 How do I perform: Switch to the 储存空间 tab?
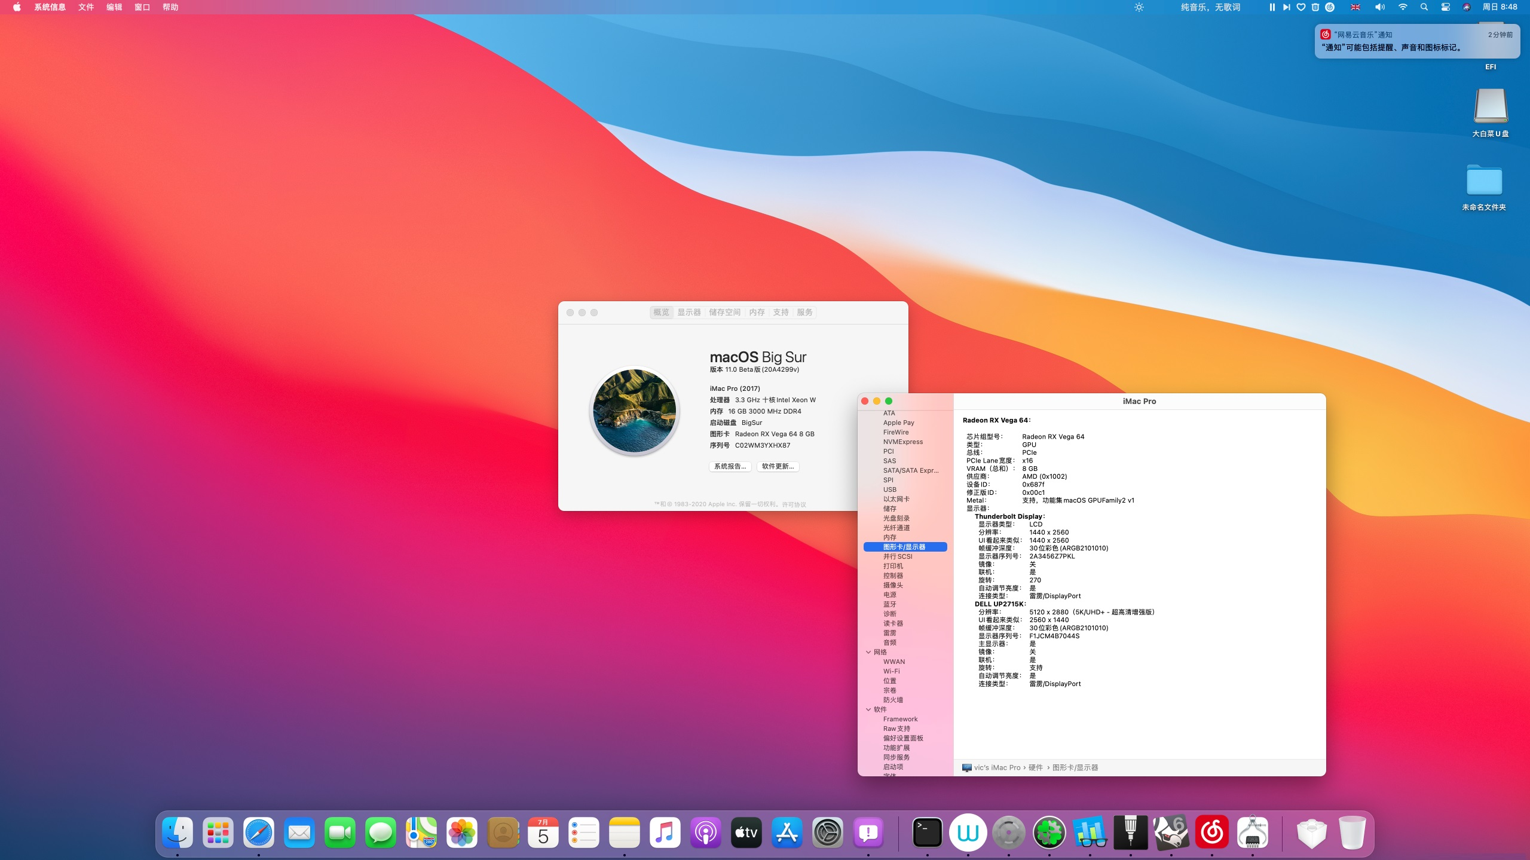click(x=724, y=312)
